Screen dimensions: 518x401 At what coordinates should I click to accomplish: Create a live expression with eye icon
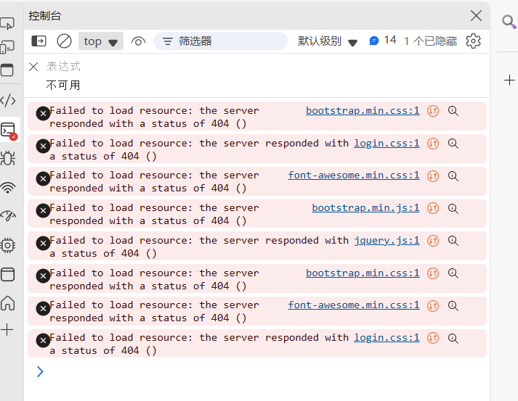pyautogui.click(x=138, y=41)
